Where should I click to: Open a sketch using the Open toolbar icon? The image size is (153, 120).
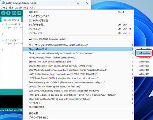pos(19,13)
